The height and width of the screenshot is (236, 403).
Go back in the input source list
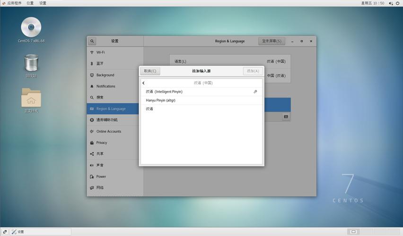point(144,83)
